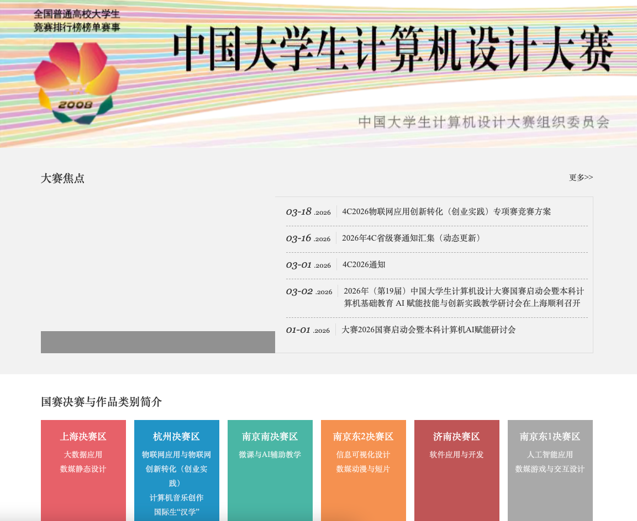Click 计算机音乐创作 in the Hangzhou card
637x521 pixels.
(x=177, y=498)
